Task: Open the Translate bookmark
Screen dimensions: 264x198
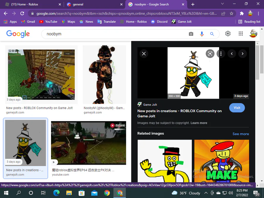Action: tap(106, 21)
